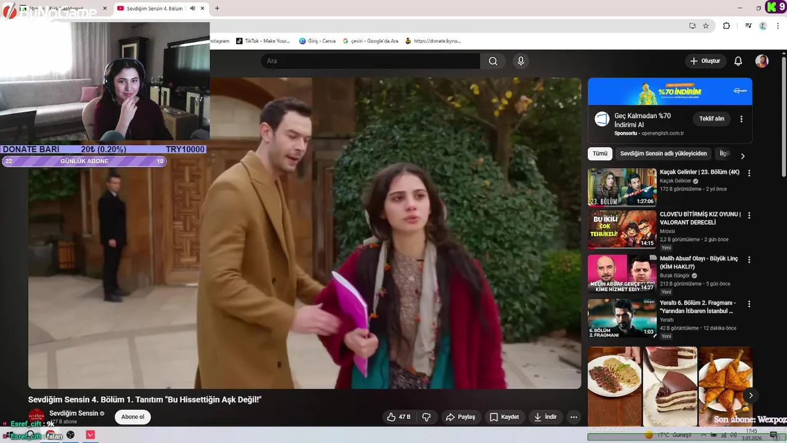Select the Tümü filter chip
The height and width of the screenshot is (443, 787).
tap(600, 154)
